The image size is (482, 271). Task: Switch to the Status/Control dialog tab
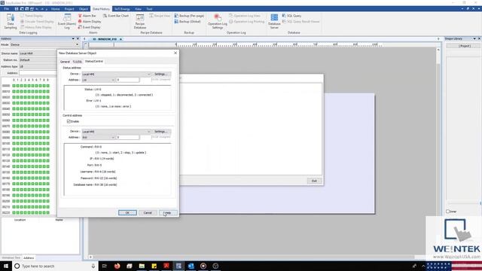click(x=93, y=62)
